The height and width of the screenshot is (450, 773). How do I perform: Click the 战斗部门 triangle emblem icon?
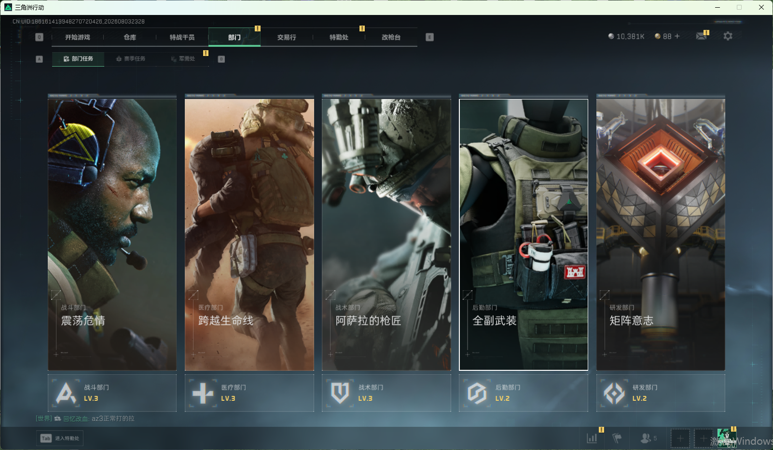66,393
